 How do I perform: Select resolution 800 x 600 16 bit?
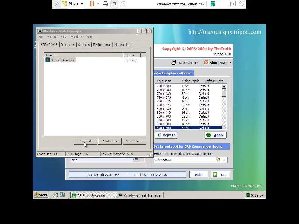click(x=188, y=124)
